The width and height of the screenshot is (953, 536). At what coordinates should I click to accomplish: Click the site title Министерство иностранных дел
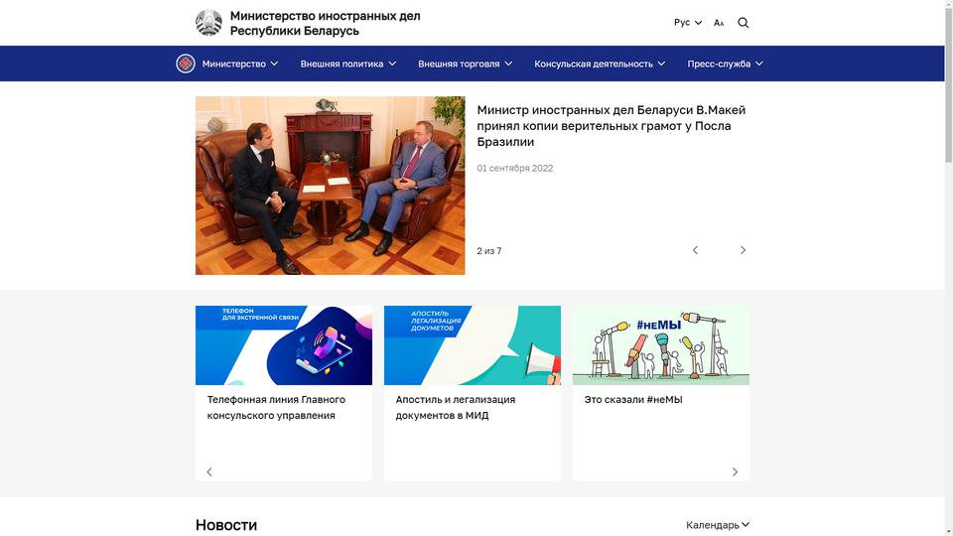[326, 23]
